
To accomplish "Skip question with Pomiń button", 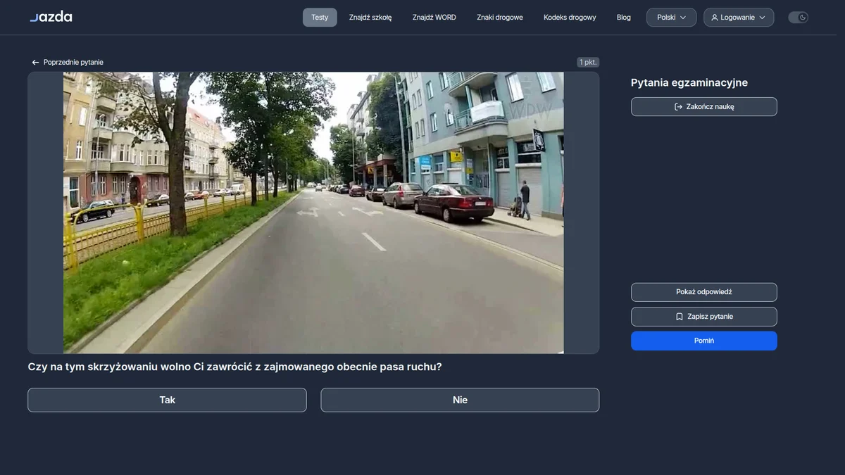I will 704,341.
